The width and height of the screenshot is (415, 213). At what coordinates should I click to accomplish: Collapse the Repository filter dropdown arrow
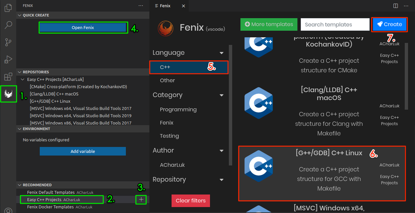click(x=222, y=180)
